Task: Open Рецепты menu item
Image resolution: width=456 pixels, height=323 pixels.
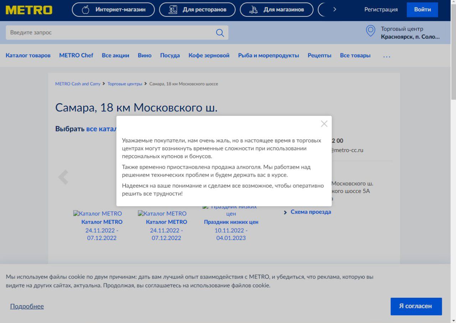Action: tap(320, 56)
